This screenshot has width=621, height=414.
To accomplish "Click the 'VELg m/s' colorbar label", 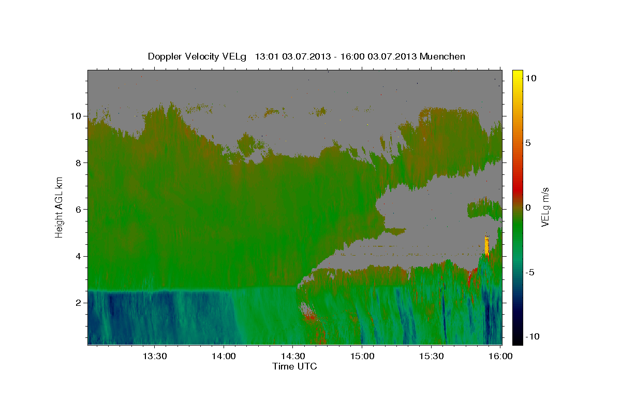I will pos(544,207).
